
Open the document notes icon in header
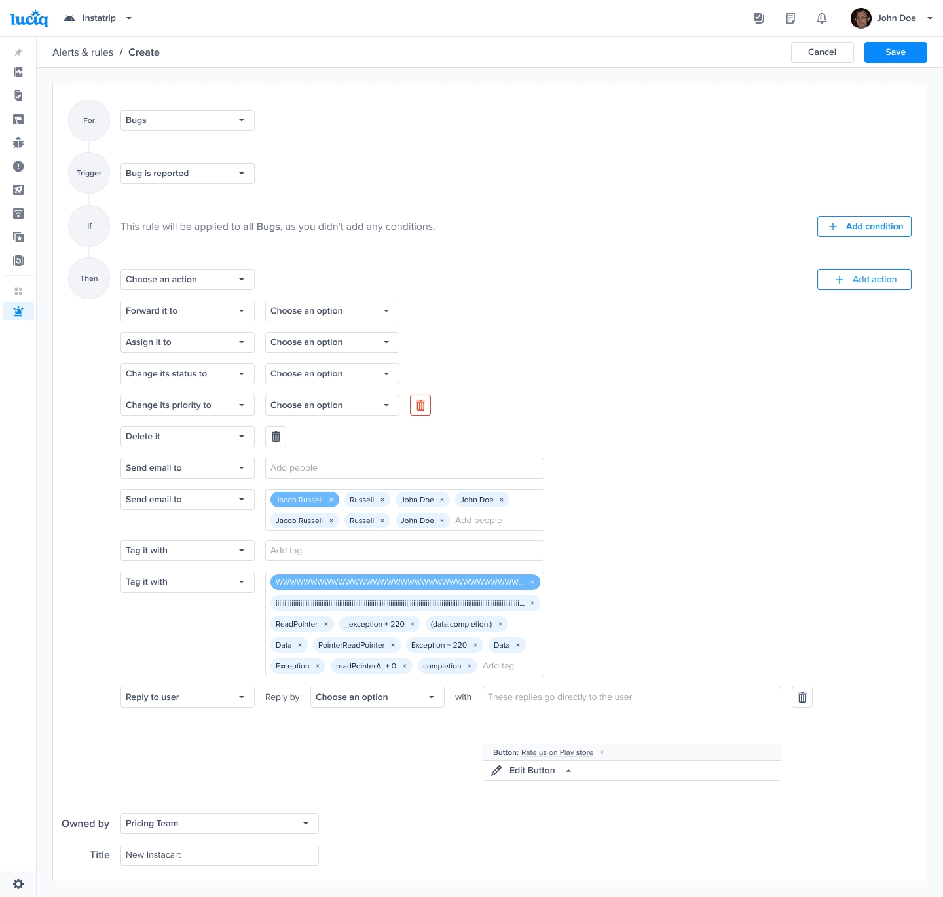(790, 18)
